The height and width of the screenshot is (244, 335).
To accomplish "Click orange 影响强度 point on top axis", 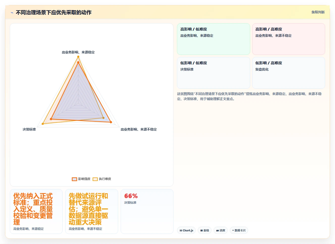I will [x=78, y=62].
